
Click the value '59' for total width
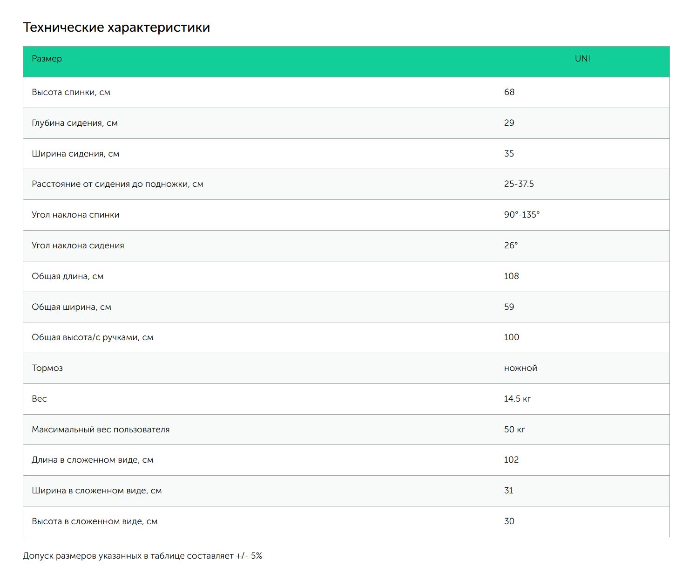(509, 307)
